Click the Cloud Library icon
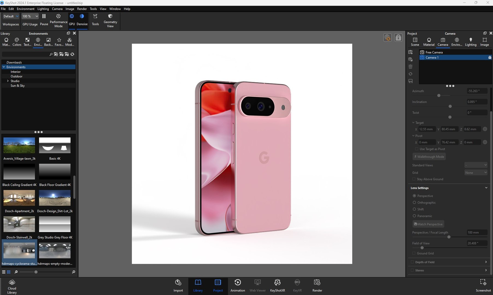Viewport: 493px width, 295px height. pyautogui.click(x=12, y=282)
